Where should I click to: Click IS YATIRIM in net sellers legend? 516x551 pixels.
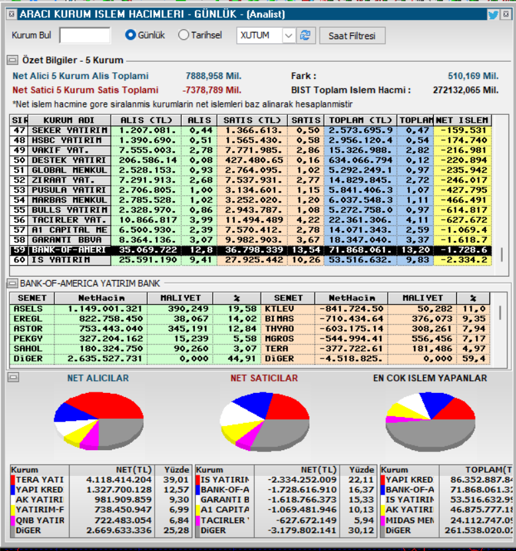point(225,480)
